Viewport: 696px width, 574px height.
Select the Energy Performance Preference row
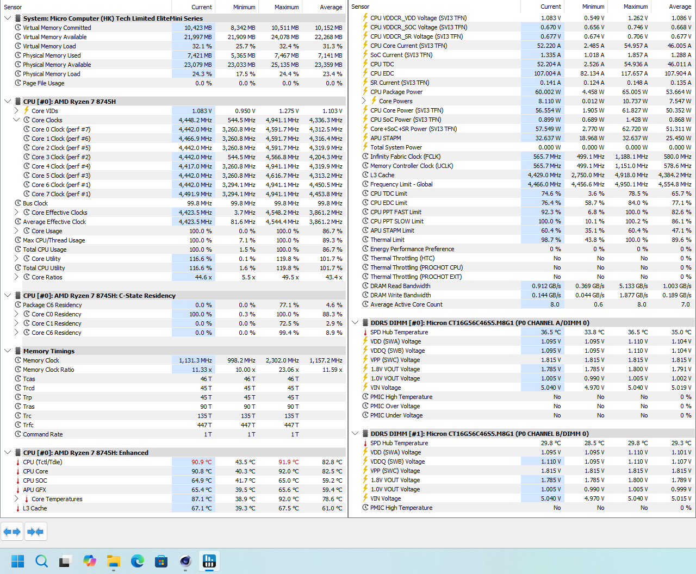pos(522,249)
